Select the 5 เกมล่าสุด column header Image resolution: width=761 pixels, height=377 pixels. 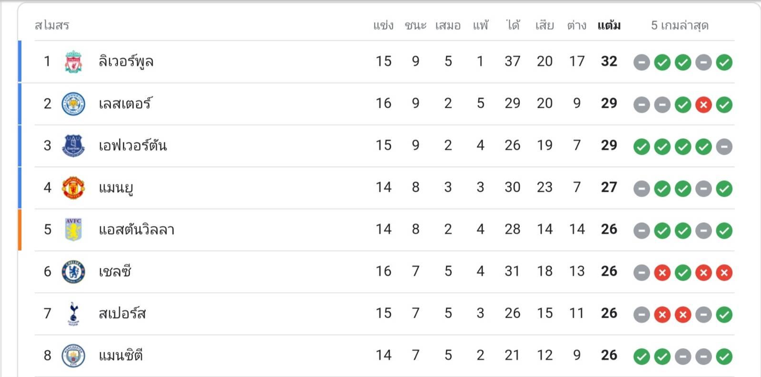[x=680, y=25]
